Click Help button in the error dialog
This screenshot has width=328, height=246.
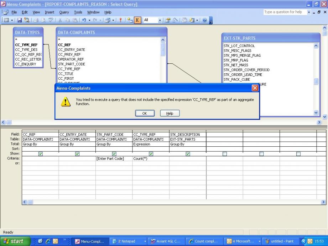170,113
